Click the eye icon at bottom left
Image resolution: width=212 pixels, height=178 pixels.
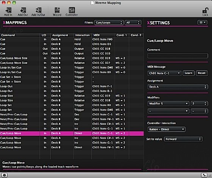(x=4, y=175)
